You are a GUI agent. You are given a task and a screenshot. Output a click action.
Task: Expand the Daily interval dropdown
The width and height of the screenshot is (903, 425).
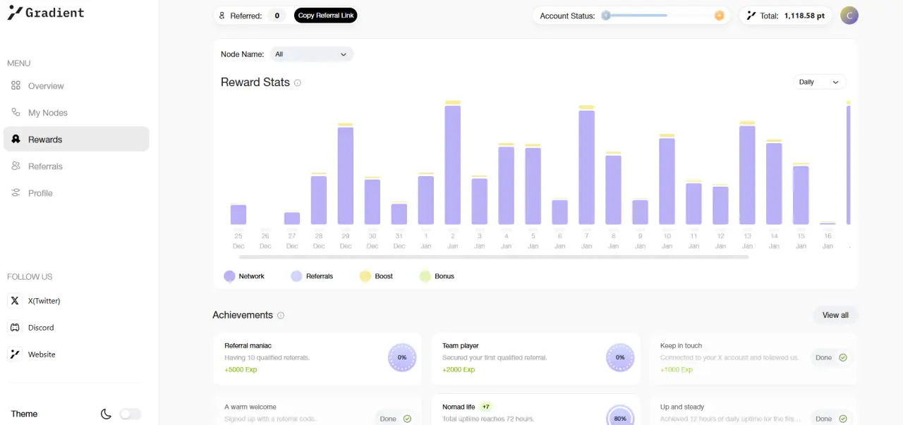tap(820, 82)
